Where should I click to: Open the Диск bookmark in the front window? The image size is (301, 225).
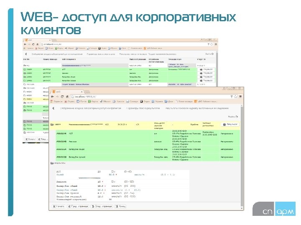[x=169, y=101]
